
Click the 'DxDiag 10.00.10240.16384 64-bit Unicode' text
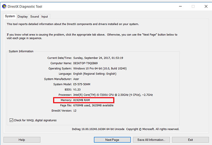click(98, 129)
